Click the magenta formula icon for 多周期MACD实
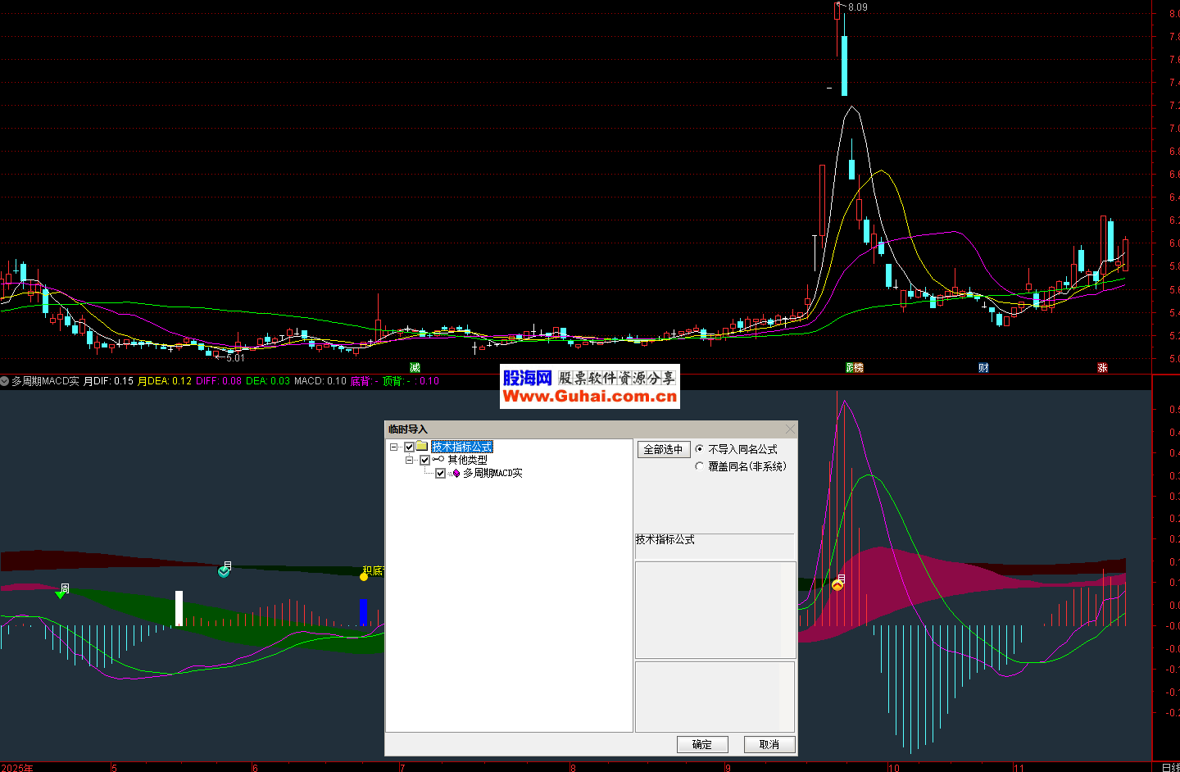This screenshot has width=1180, height=772. coord(456,473)
